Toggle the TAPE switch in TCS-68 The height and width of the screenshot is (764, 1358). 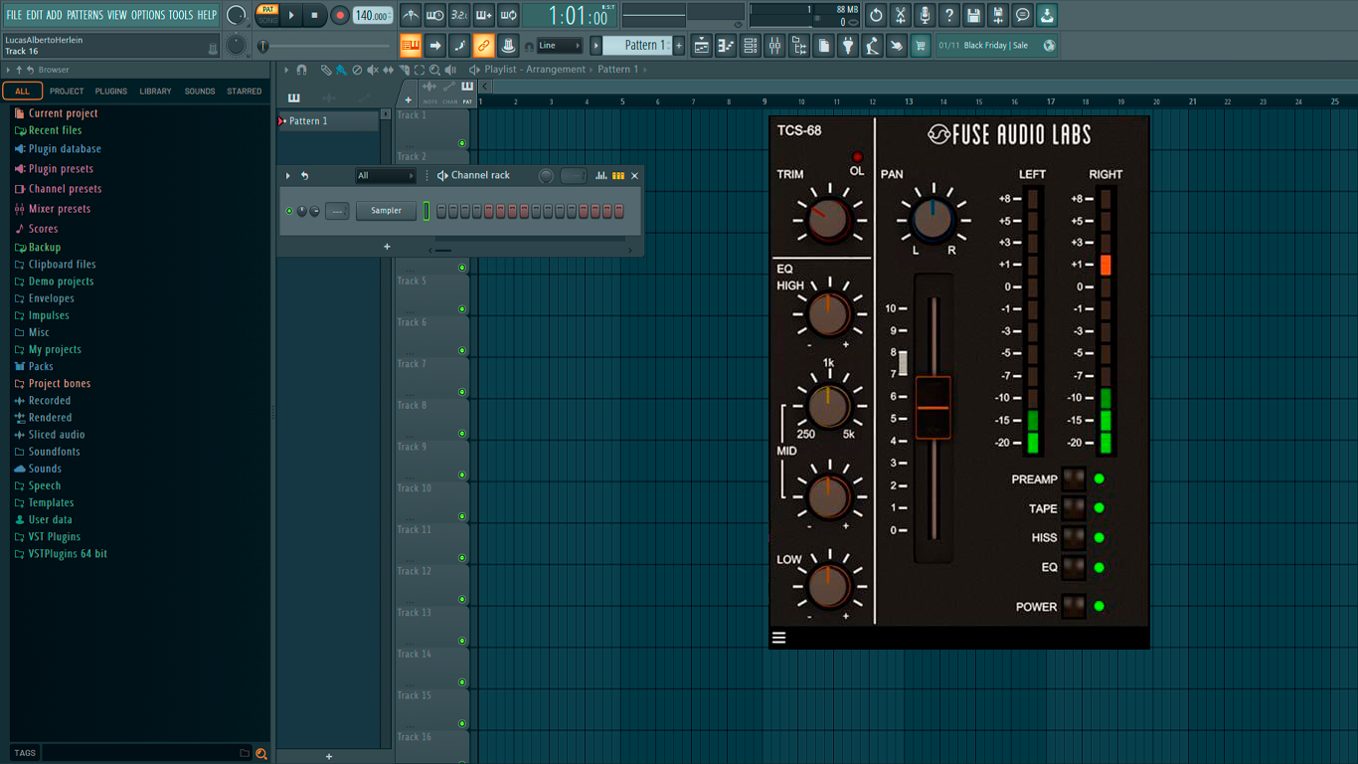[x=1074, y=508]
